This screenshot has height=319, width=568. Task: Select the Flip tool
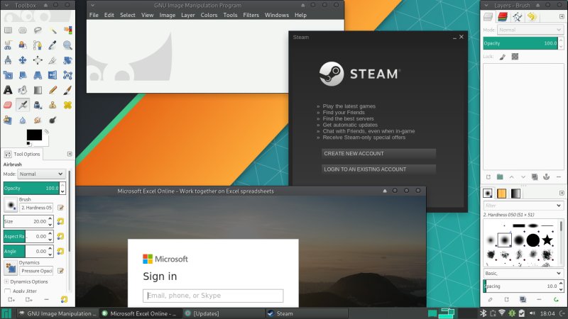53,75
